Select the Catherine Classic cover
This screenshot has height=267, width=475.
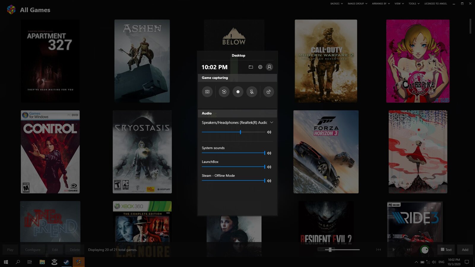418,61
